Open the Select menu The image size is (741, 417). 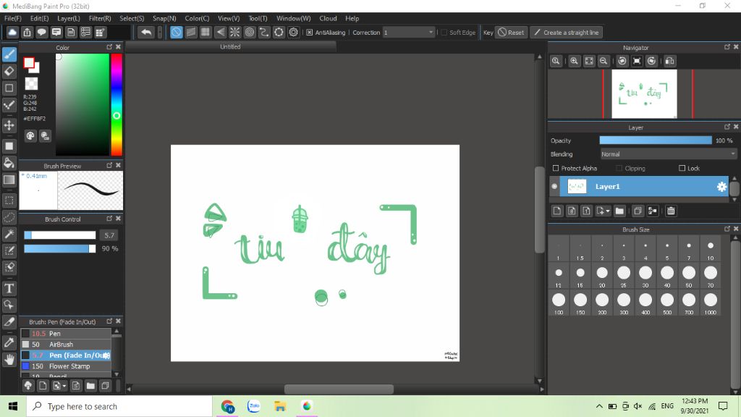click(132, 18)
